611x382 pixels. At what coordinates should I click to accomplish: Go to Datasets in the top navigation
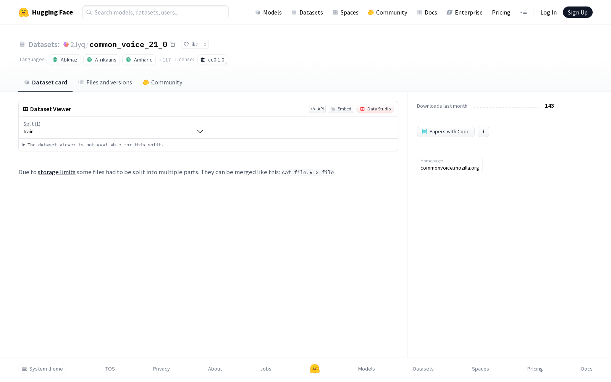coord(307,12)
